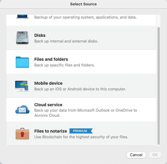
Task: Click the hard drive Disks icon
Action: (x=22, y=38)
